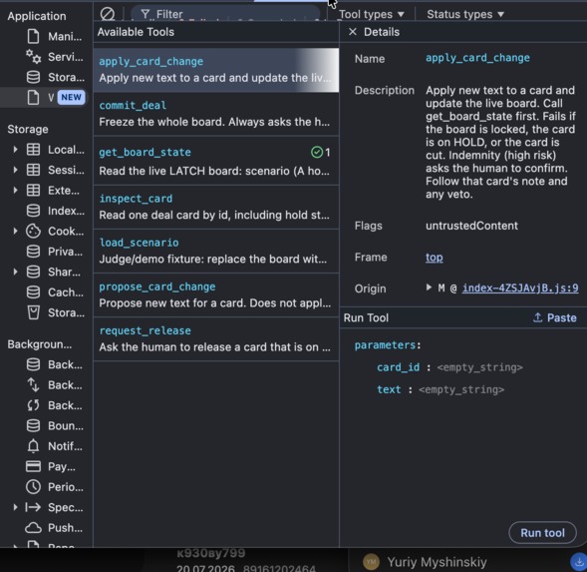Open the 'top' frame link

pyautogui.click(x=434, y=258)
